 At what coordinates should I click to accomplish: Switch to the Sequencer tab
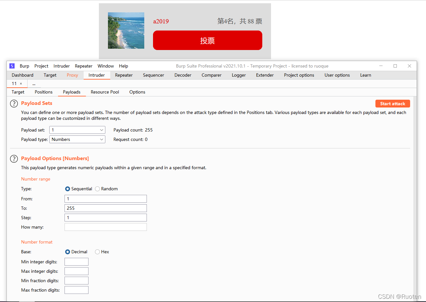click(x=153, y=75)
